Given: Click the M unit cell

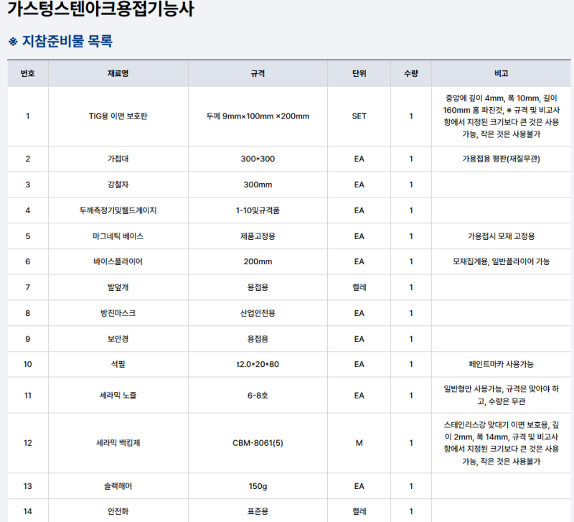Looking at the screenshot, I should click(x=359, y=443).
